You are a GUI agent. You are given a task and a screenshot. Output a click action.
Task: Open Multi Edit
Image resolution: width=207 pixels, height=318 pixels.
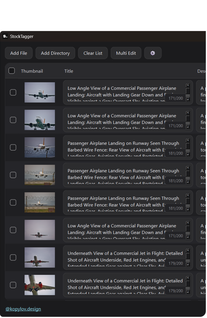(126, 53)
